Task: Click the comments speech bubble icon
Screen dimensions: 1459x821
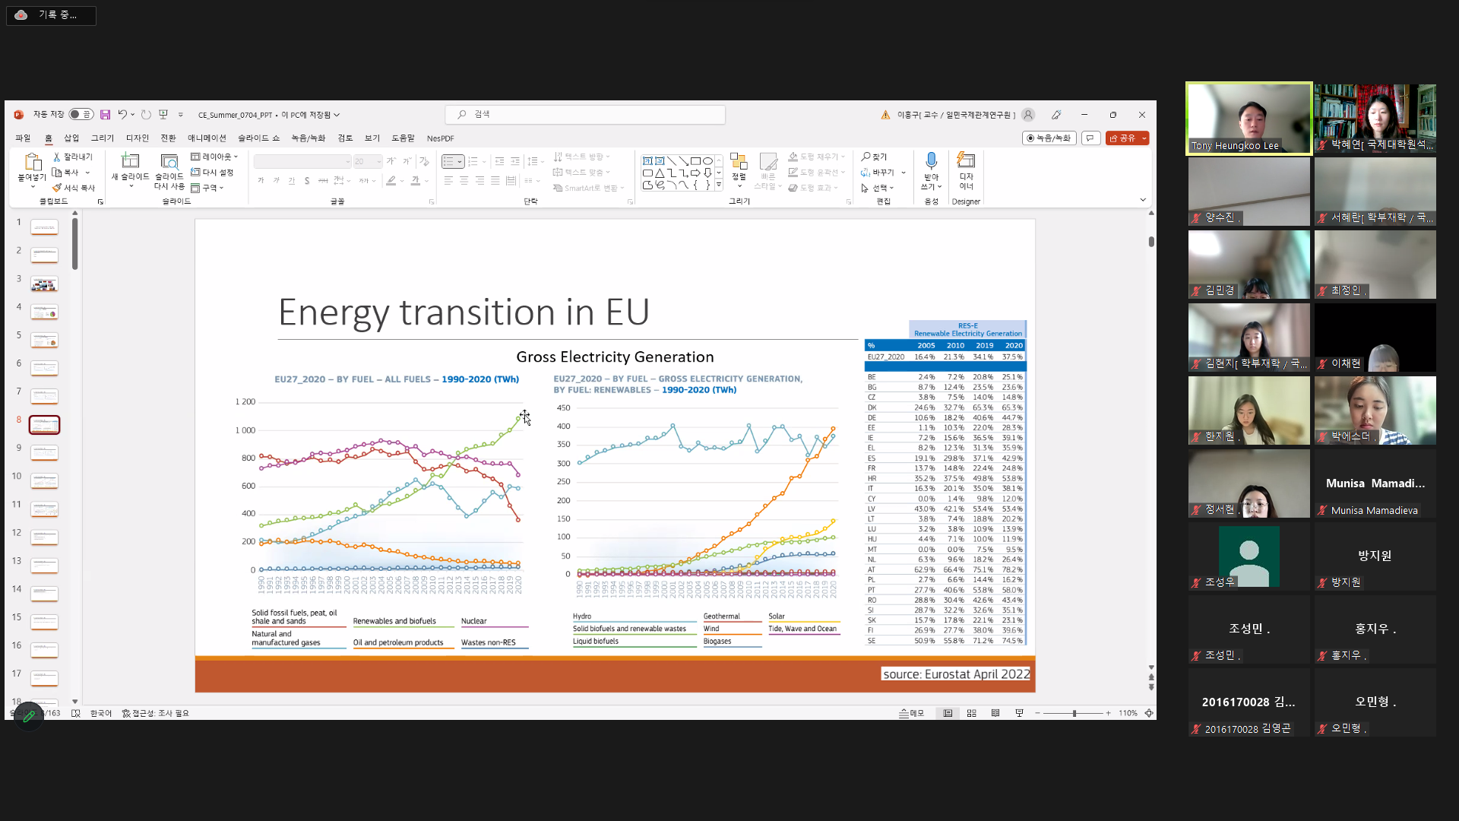Action: click(x=1090, y=138)
